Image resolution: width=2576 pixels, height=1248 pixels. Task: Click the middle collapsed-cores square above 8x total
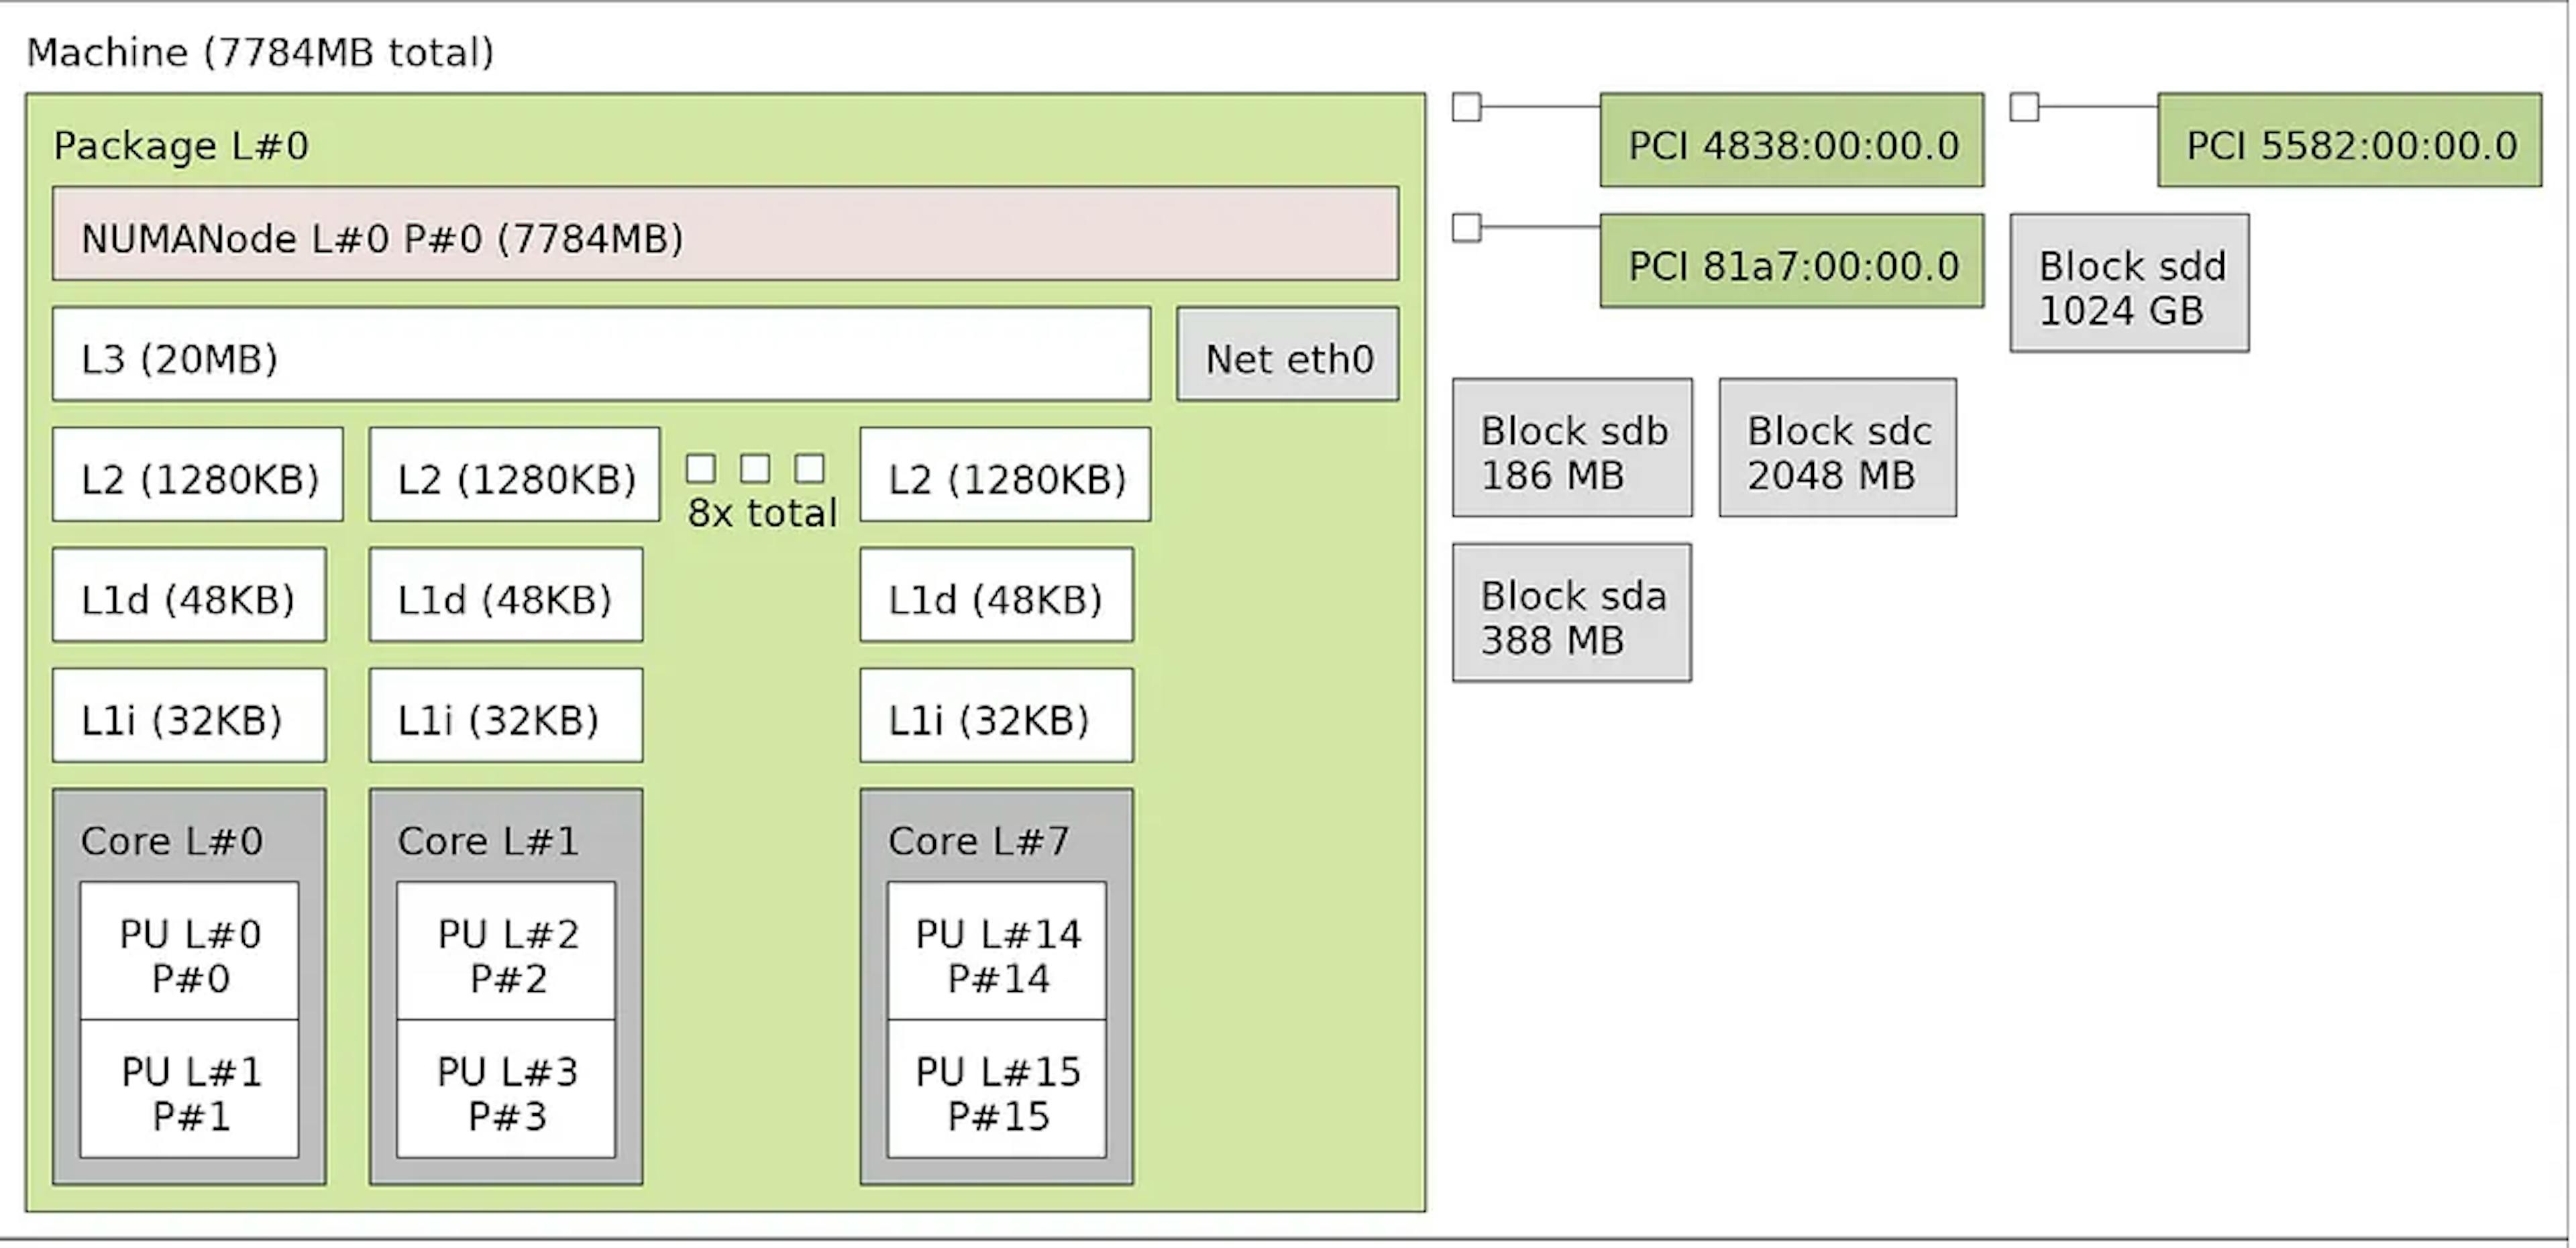point(755,468)
